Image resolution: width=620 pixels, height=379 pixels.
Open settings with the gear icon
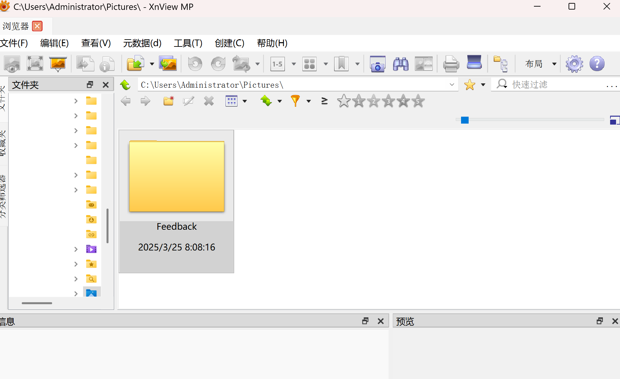click(x=574, y=64)
